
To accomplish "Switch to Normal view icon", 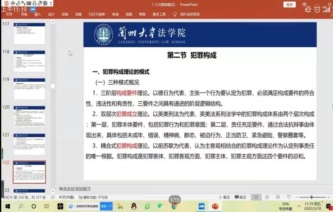I will tap(256, 197).
